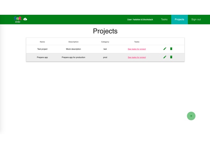This screenshot has width=210, height=149.
Task: Select the test category cell
Action: pos(105,49)
